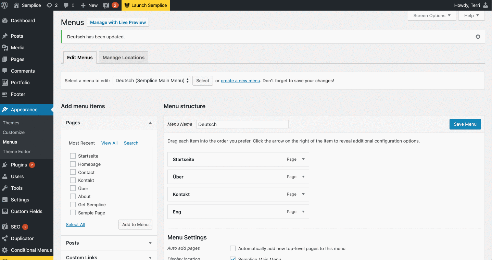Expand the Kontakt menu item options

303,194
